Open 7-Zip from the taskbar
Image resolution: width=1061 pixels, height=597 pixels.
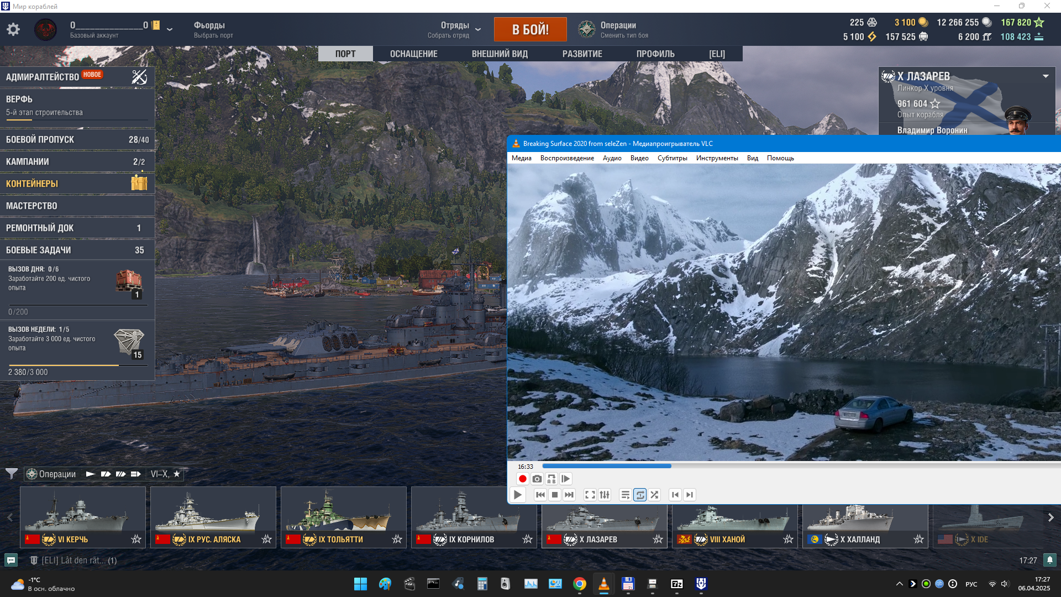coord(676,584)
